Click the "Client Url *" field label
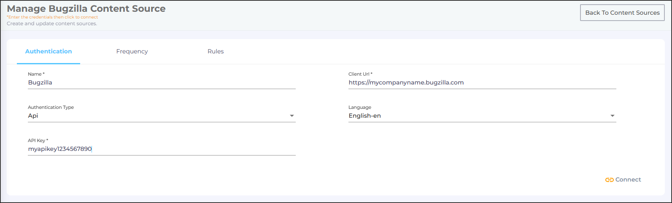This screenshot has width=672, height=203. (x=360, y=74)
